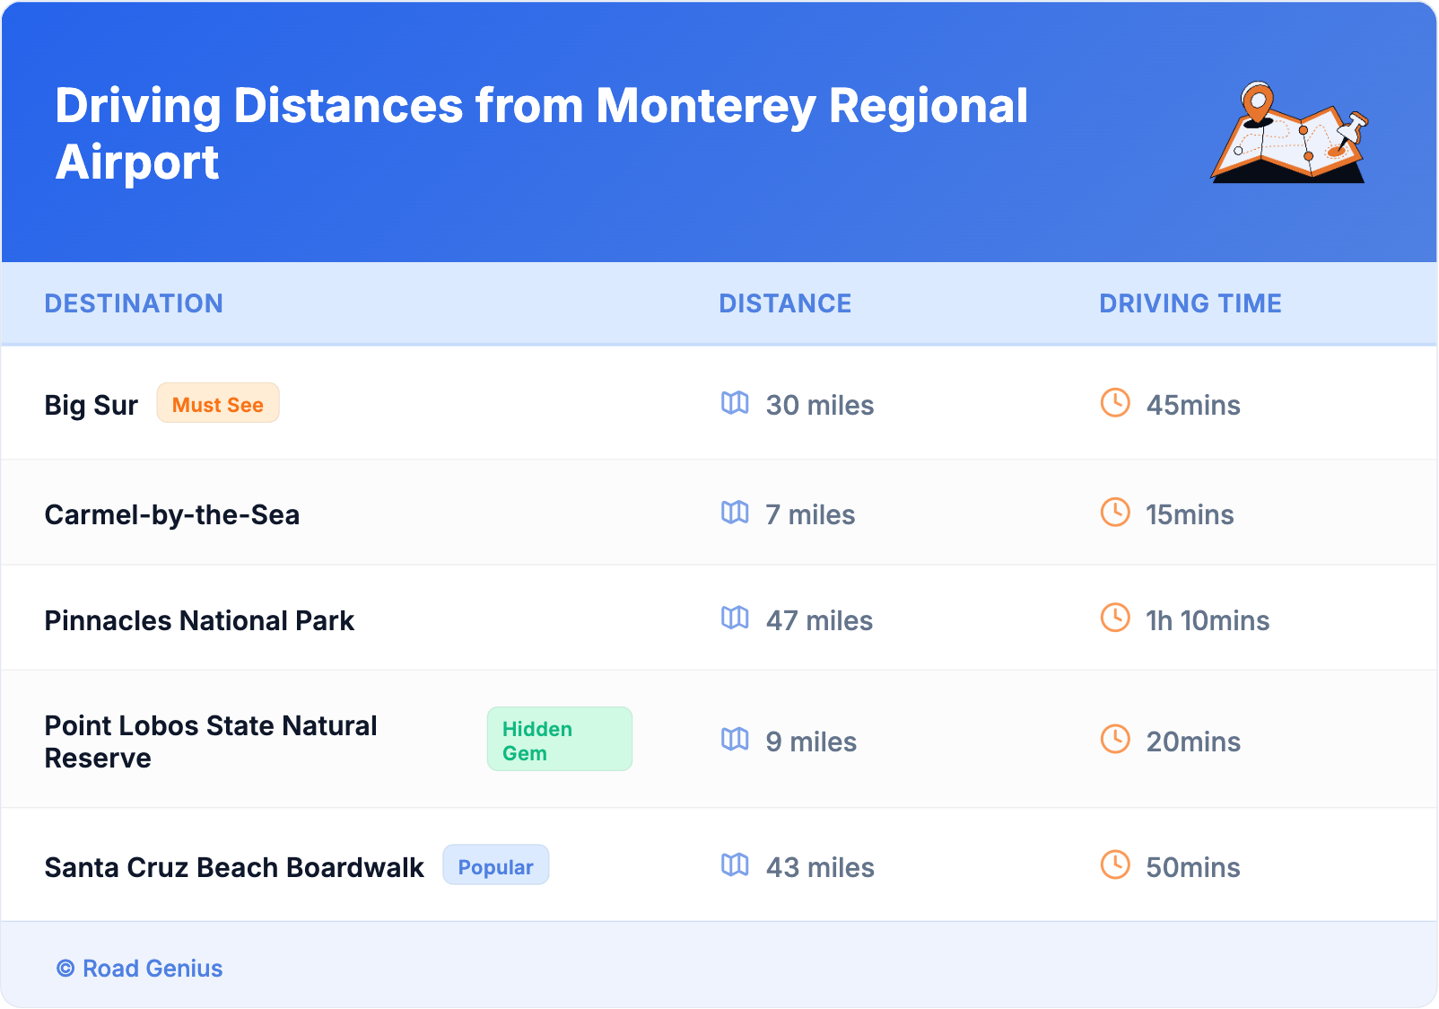The width and height of the screenshot is (1439, 1009).
Task: Click the map icon next to 7 miles
Action: coord(735,513)
